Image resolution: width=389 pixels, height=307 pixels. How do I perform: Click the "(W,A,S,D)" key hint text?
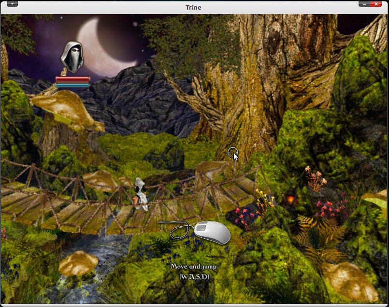click(x=194, y=277)
